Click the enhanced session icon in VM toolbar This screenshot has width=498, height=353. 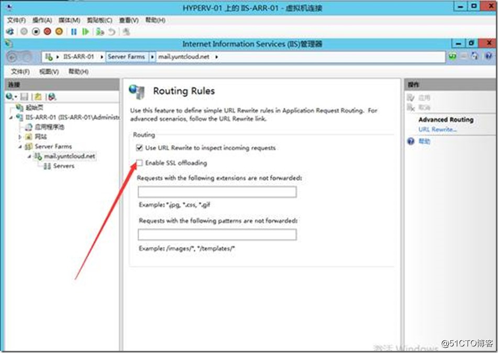[x=126, y=32]
